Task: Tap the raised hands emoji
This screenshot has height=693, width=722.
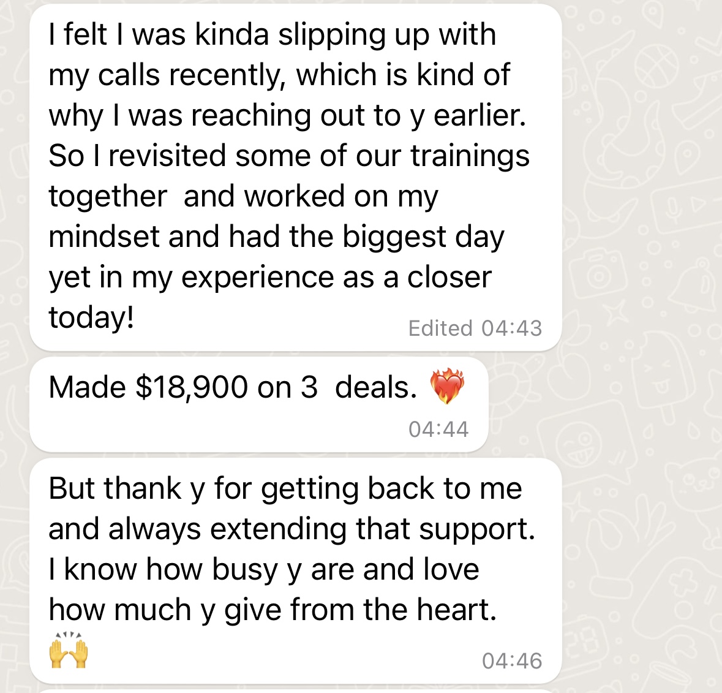Action: pyautogui.click(x=69, y=649)
